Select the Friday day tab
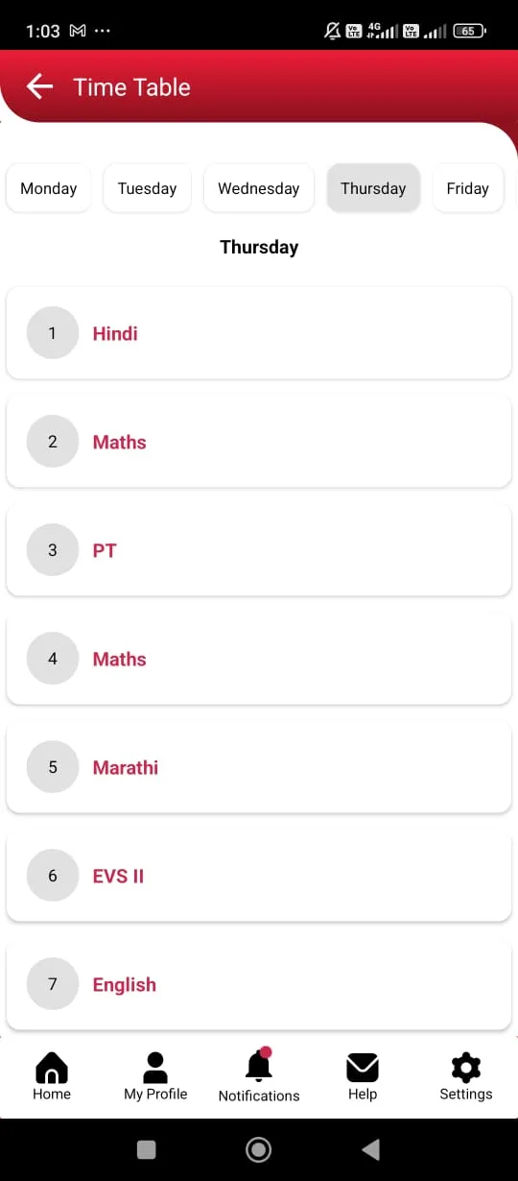Viewport: 518px width, 1181px height. click(x=468, y=188)
